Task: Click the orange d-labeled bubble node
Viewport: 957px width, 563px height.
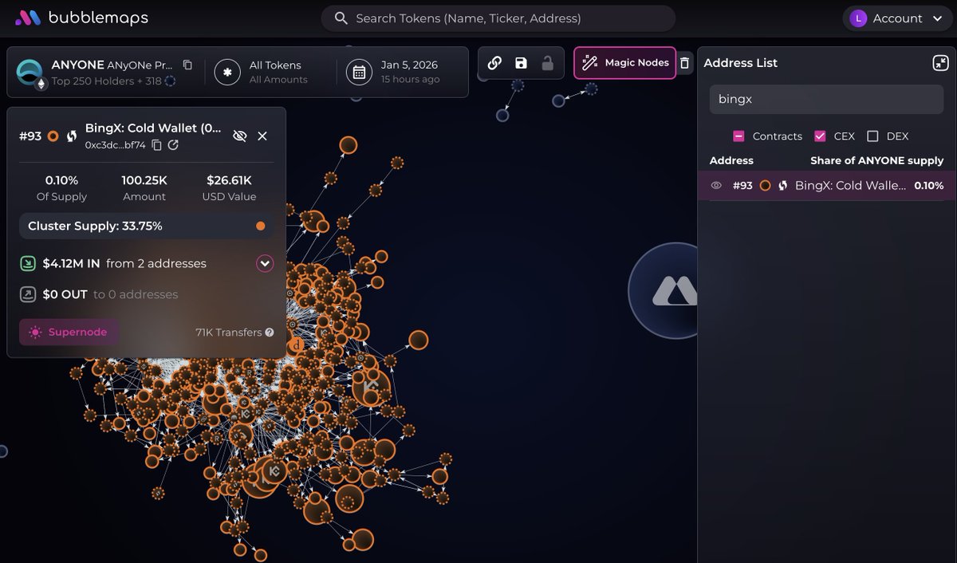Action: [296, 345]
